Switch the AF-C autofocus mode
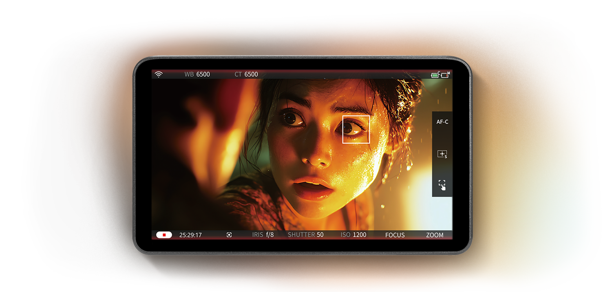 pyautogui.click(x=442, y=122)
